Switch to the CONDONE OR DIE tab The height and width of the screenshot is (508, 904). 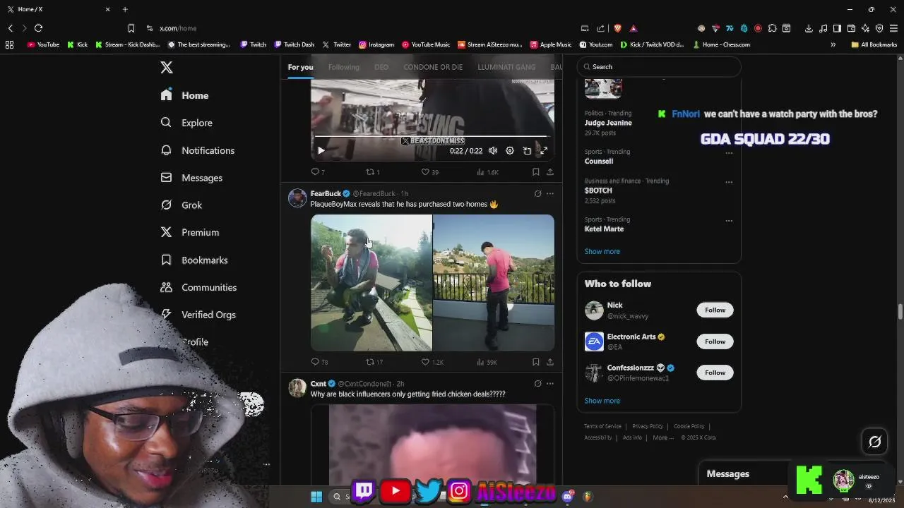tap(433, 67)
